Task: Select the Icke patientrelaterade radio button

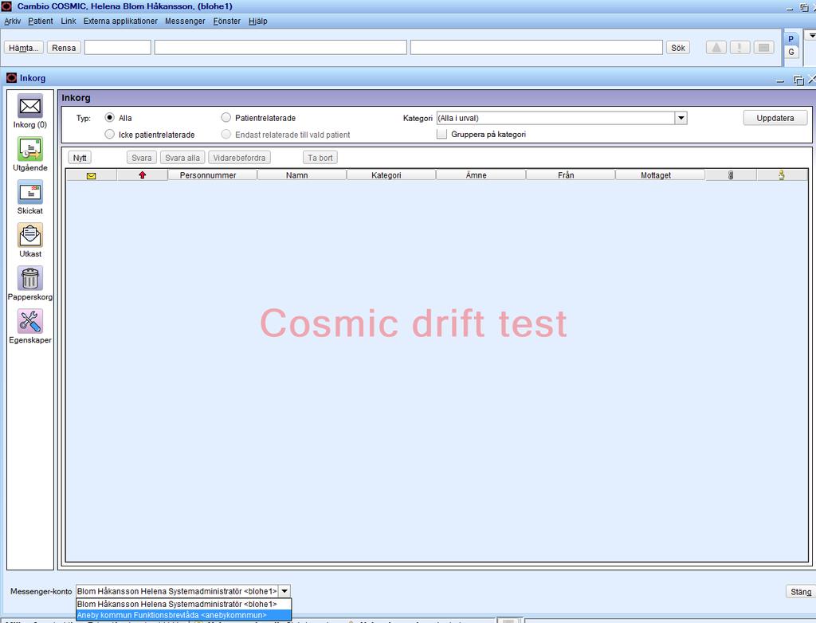Action: click(109, 135)
